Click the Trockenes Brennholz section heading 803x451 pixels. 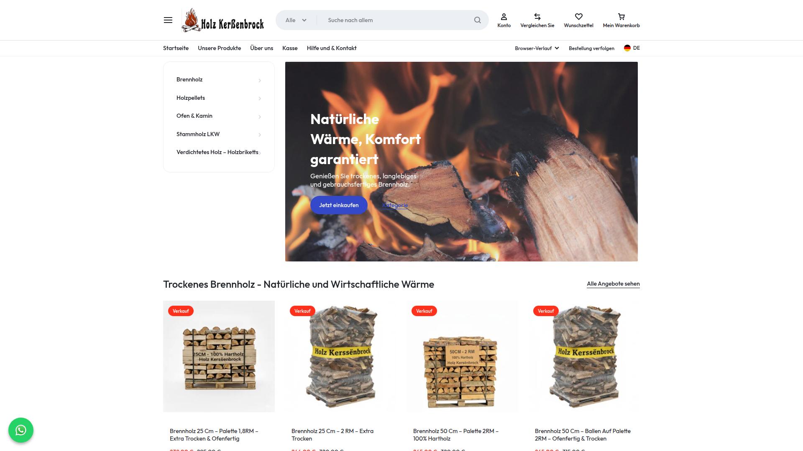coord(299,284)
